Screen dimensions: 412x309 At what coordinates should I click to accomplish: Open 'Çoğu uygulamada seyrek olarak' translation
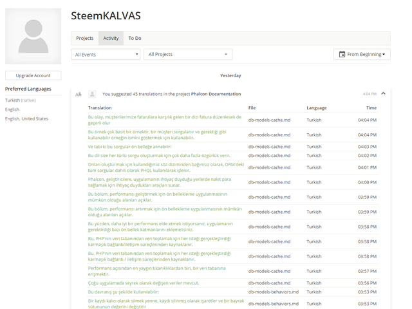click(x=144, y=283)
